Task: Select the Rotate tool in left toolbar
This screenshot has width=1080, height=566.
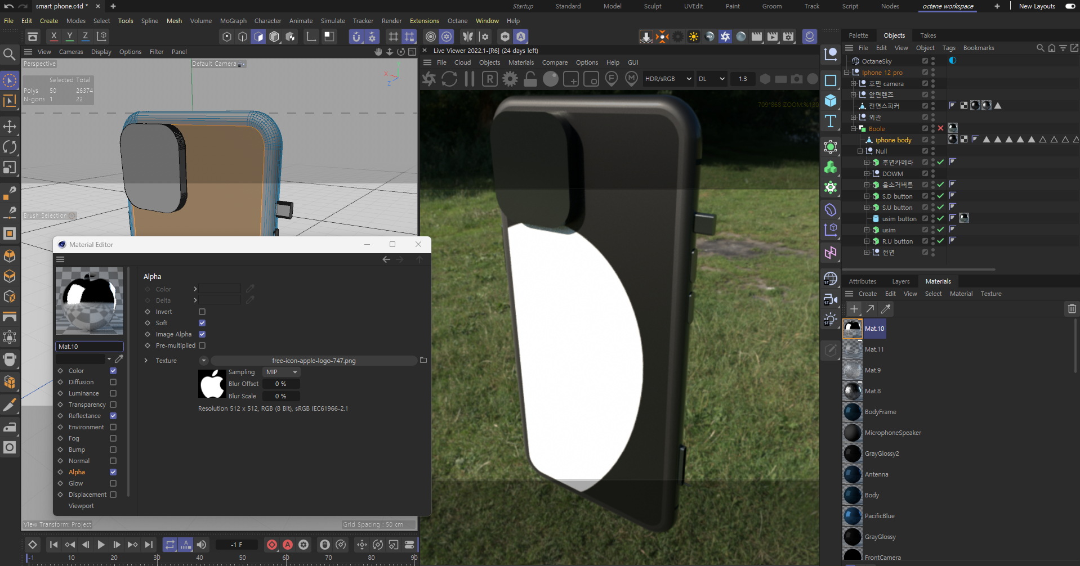Action: coord(10,147)
